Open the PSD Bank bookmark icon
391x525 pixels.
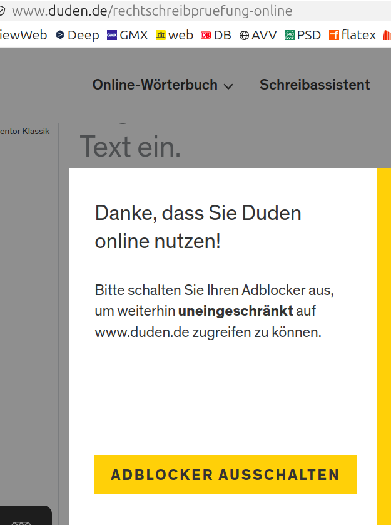coord(289,35)
